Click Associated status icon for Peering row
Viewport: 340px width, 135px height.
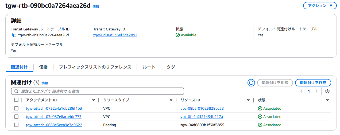click(x=260, y=125)
